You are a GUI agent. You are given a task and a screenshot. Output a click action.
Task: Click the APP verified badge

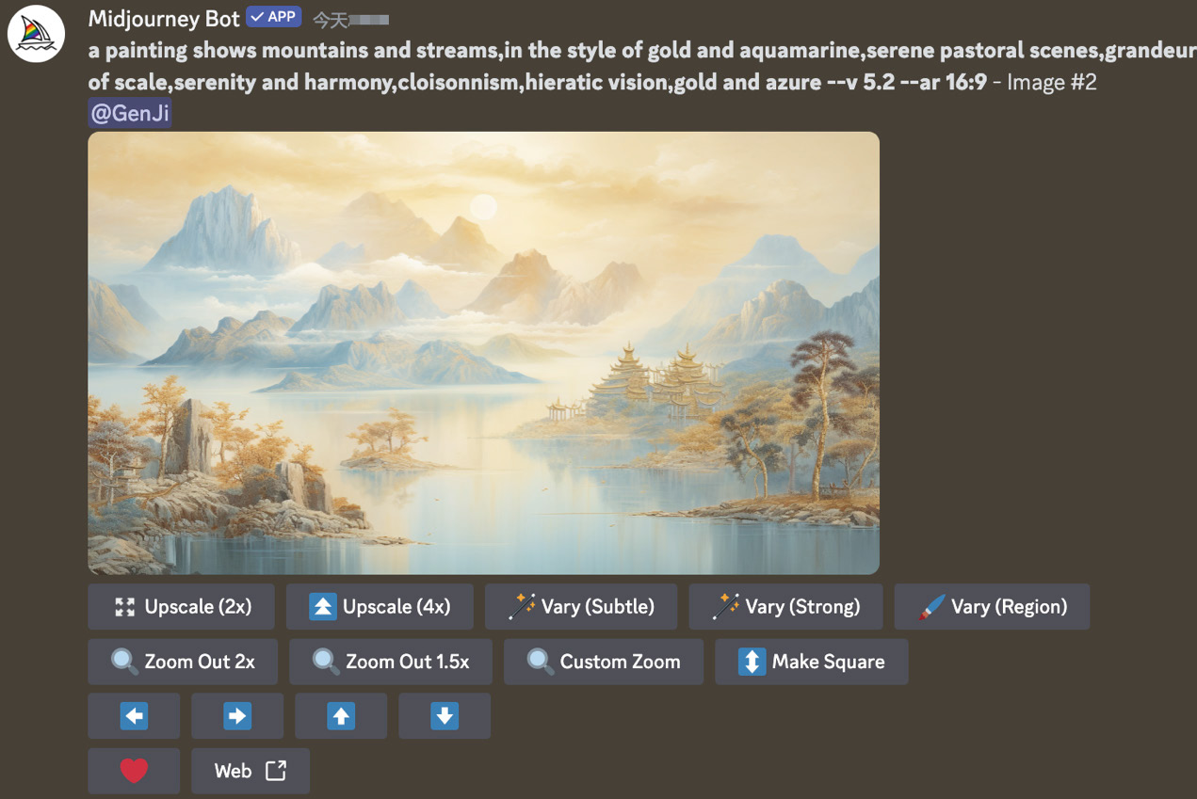click(x=273, y=17)
